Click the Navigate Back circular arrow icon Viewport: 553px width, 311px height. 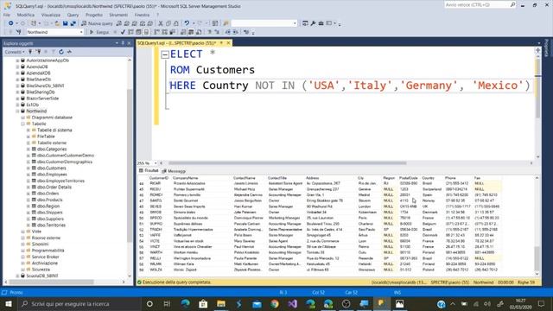tap(11, 23)
